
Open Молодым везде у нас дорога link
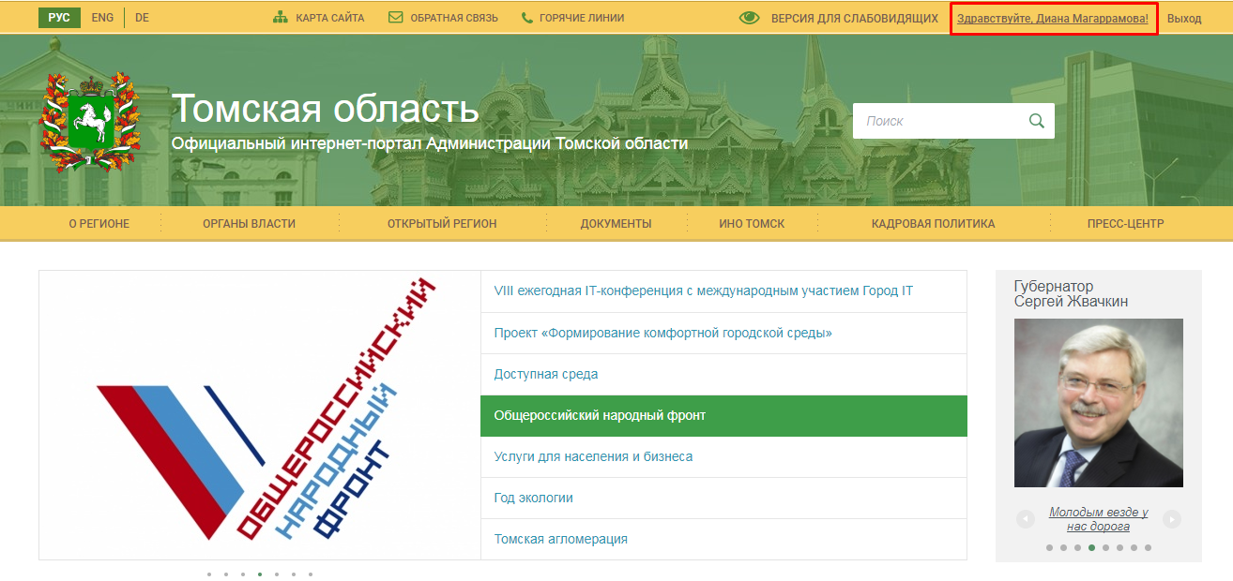click(1098, 519)
